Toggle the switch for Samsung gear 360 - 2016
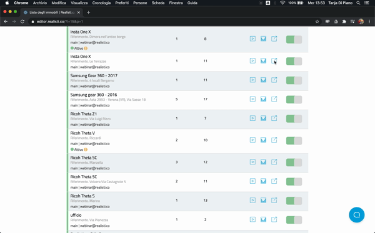Viewport: 375px width, 233px height. (294, 100)
